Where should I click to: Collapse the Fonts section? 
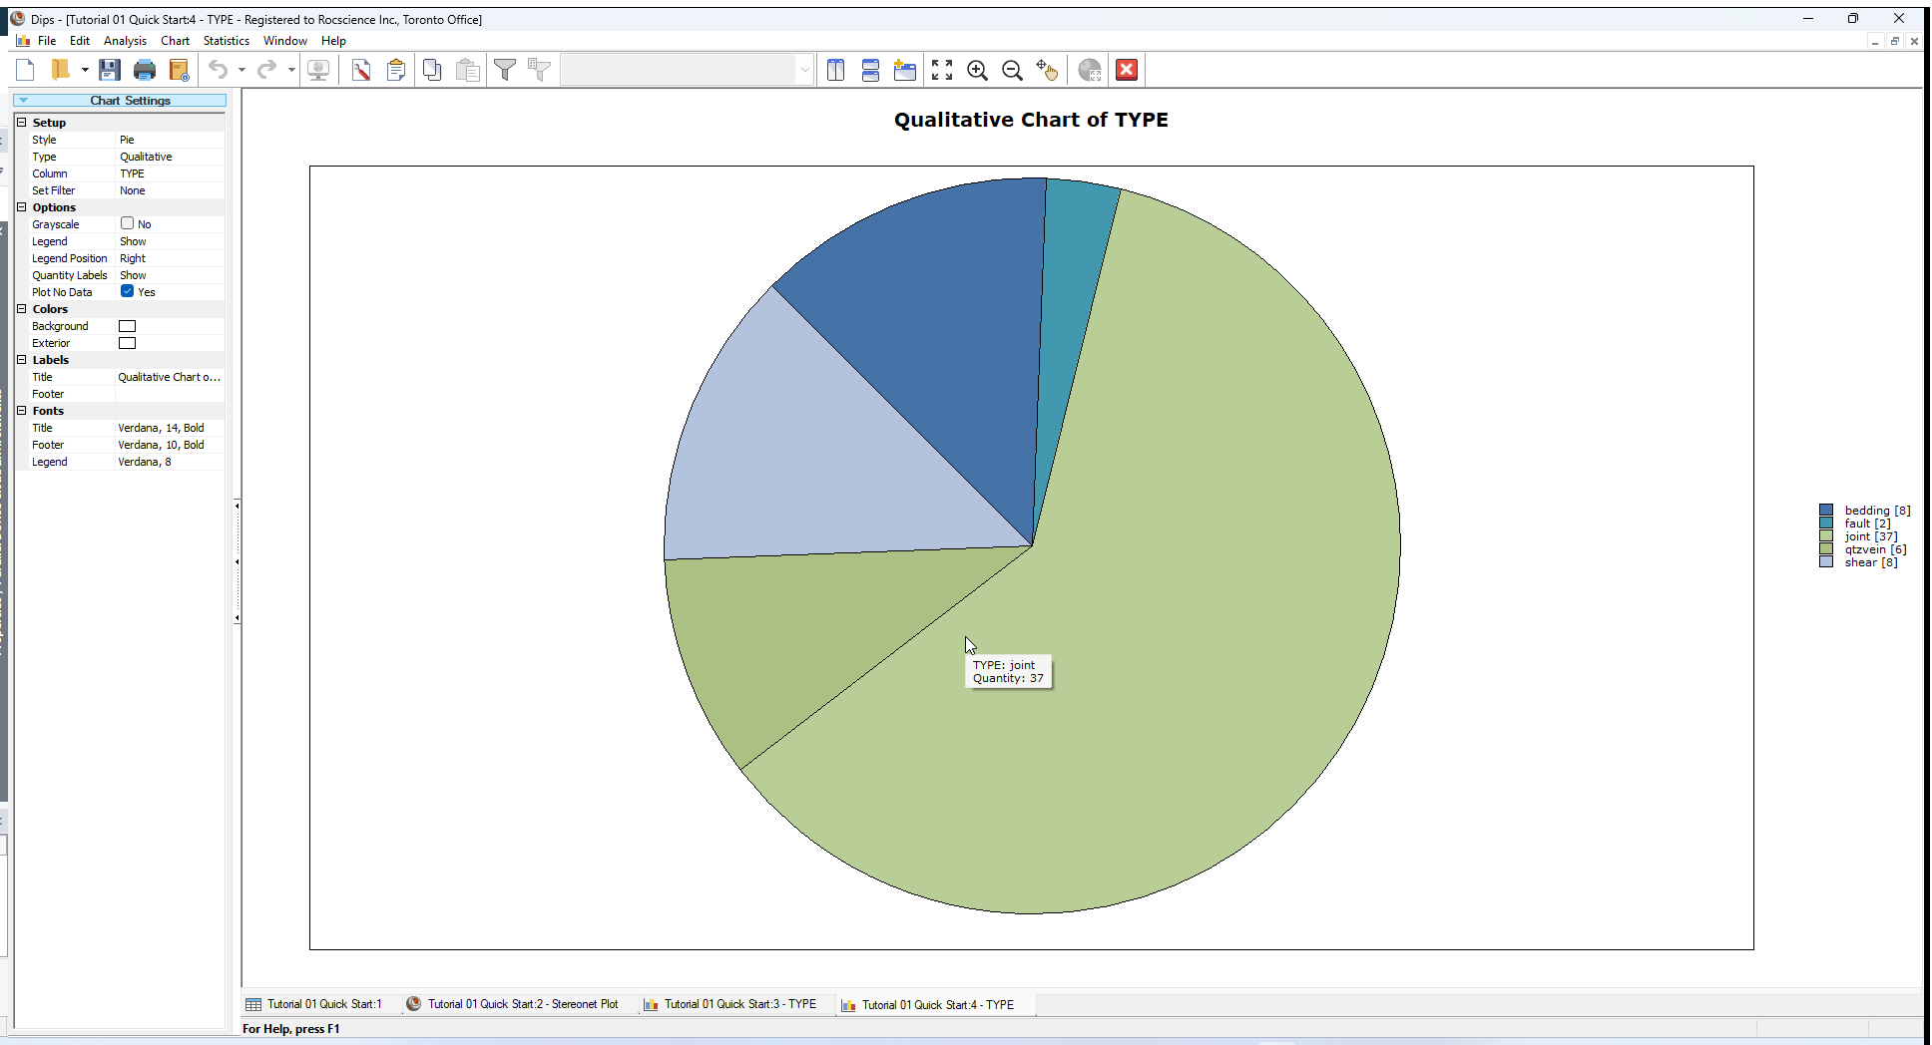pyautogui.click(x=21, y=410)
